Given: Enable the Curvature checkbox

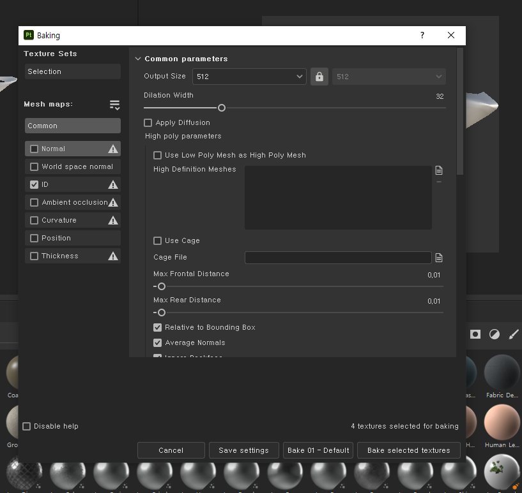Looking at the screenshot, I should point(34,220).
